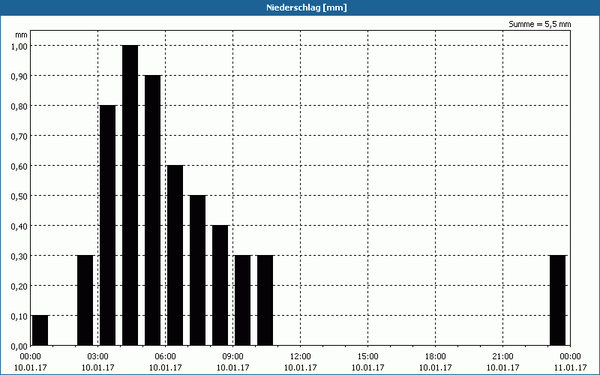This screenshot has width=600, height=375.
Task: Click the Niederschlag [mm] title bar
Action: pyautogui.click(x=300, y=7)
